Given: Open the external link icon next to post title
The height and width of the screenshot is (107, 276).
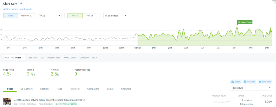Looking at the screenshot, I should (x=84, y=100).
